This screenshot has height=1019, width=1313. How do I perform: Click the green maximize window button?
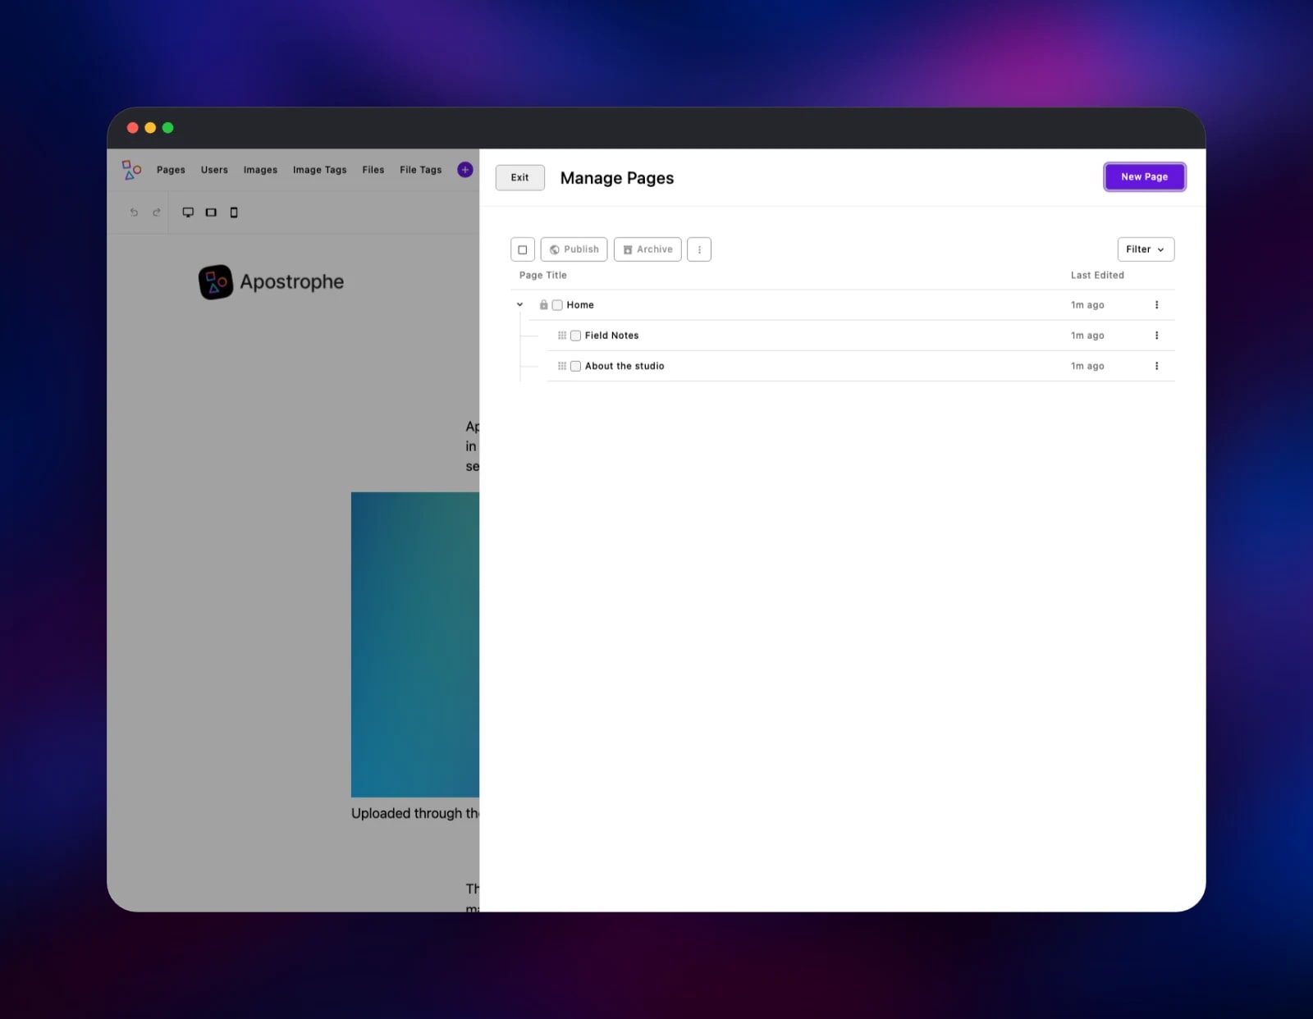coord(168,128)
